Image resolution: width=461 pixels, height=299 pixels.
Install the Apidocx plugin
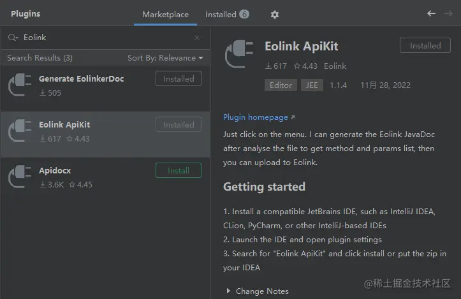179,170
